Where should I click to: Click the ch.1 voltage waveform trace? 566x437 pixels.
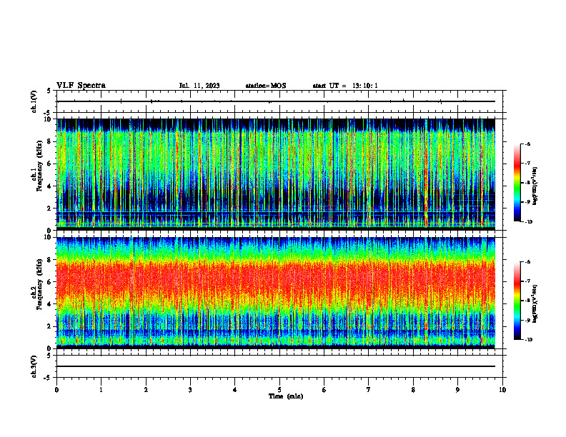coord(276,101)
